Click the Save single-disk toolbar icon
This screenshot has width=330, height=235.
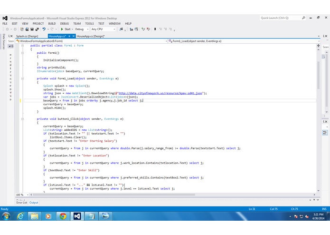click(32, 29)
